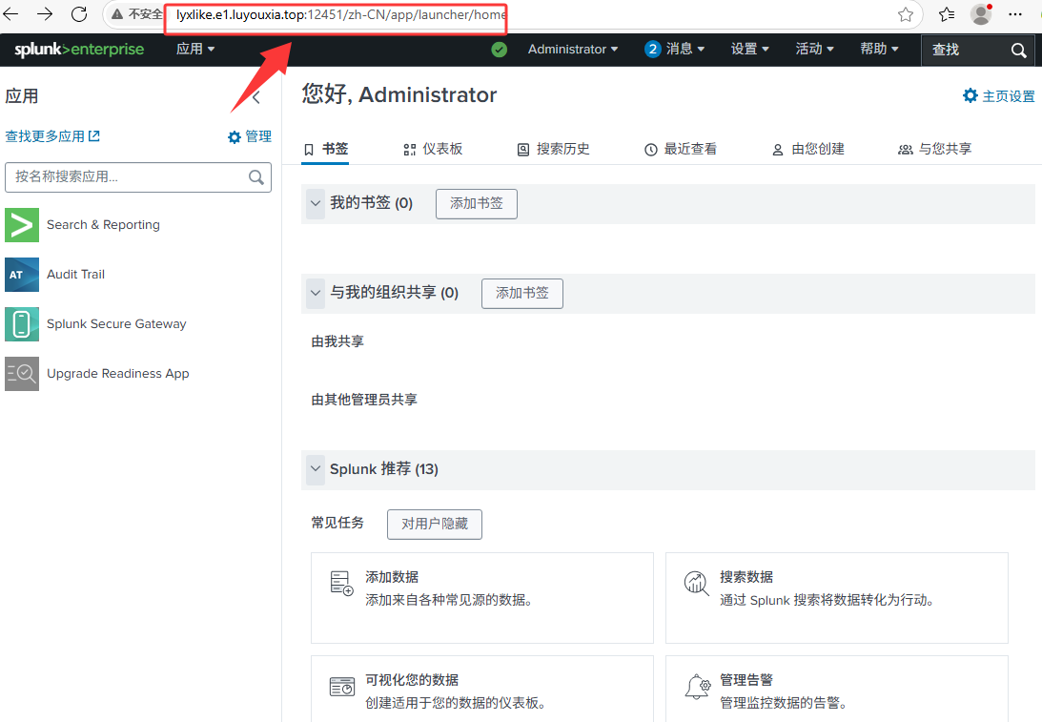Switch to the 由您创建 tab

click(808, 149)
